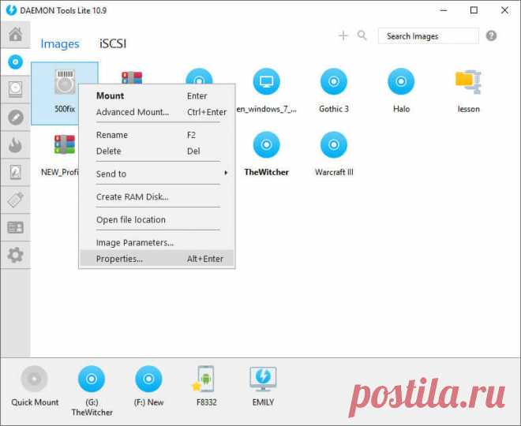
Task: Choose Create RAM Disk... menu entry
Action: tap(157, 197)
